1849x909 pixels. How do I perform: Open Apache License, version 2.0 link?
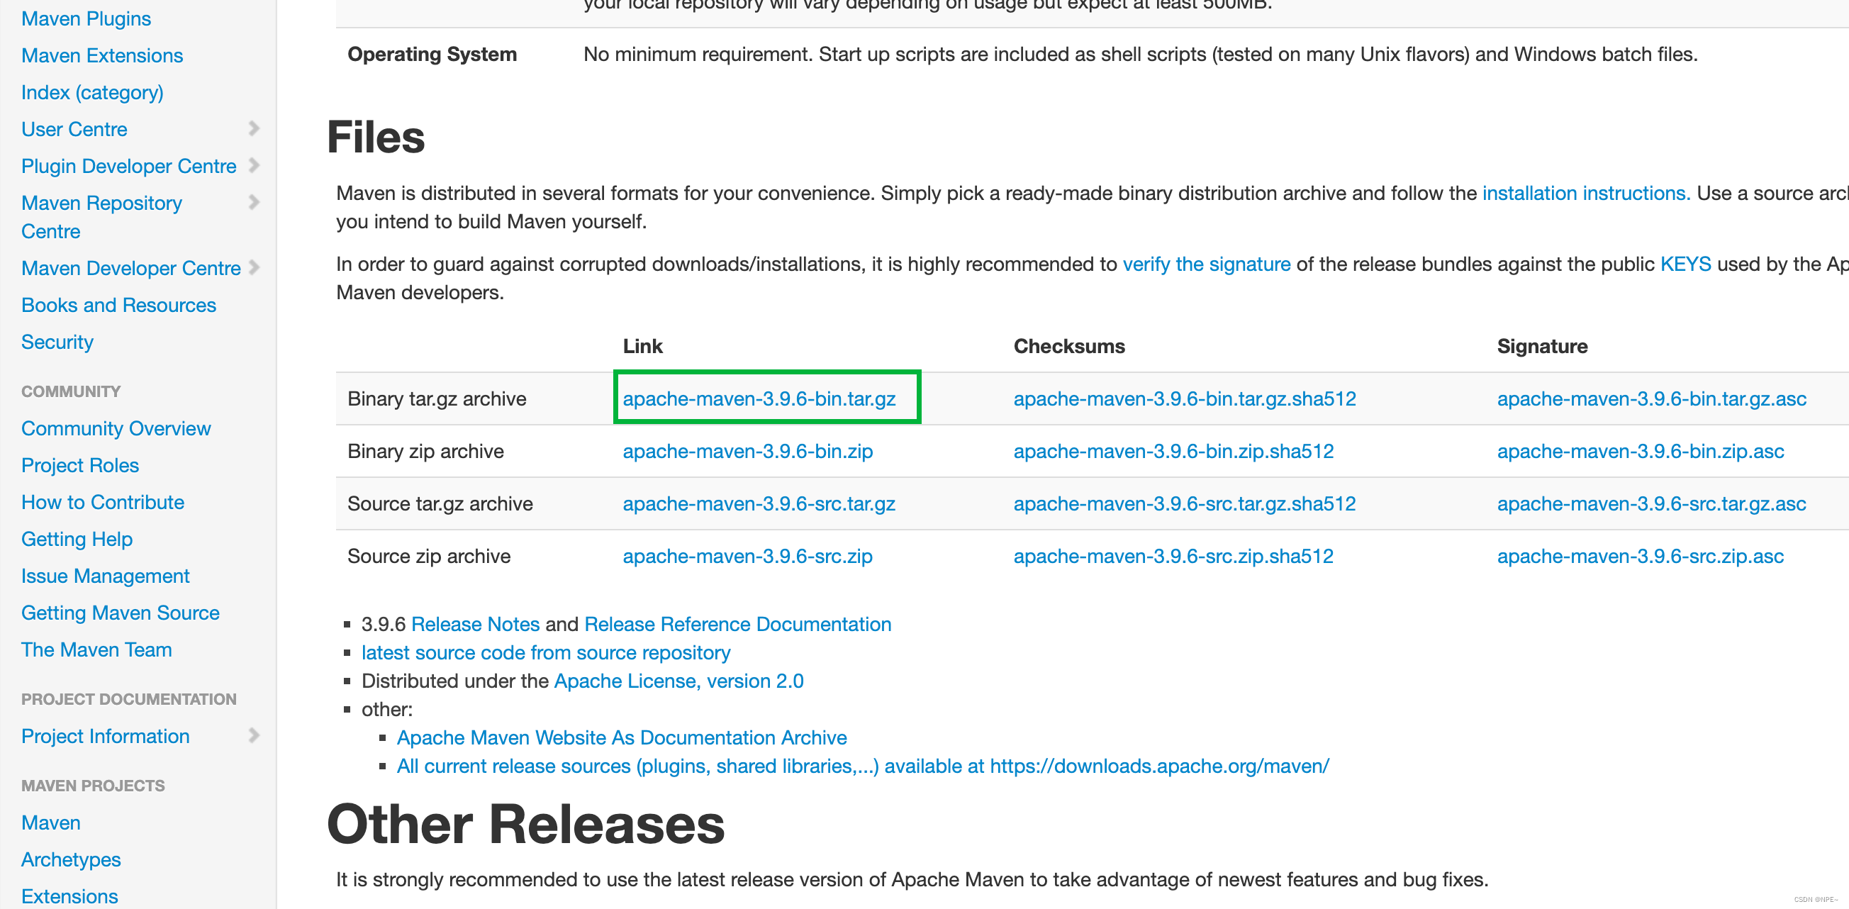[x=678, y=681]
